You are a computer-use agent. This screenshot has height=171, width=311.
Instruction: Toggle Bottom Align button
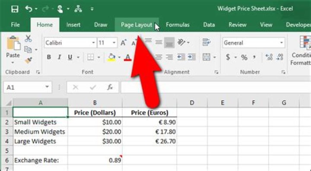(x=169, y=43)
